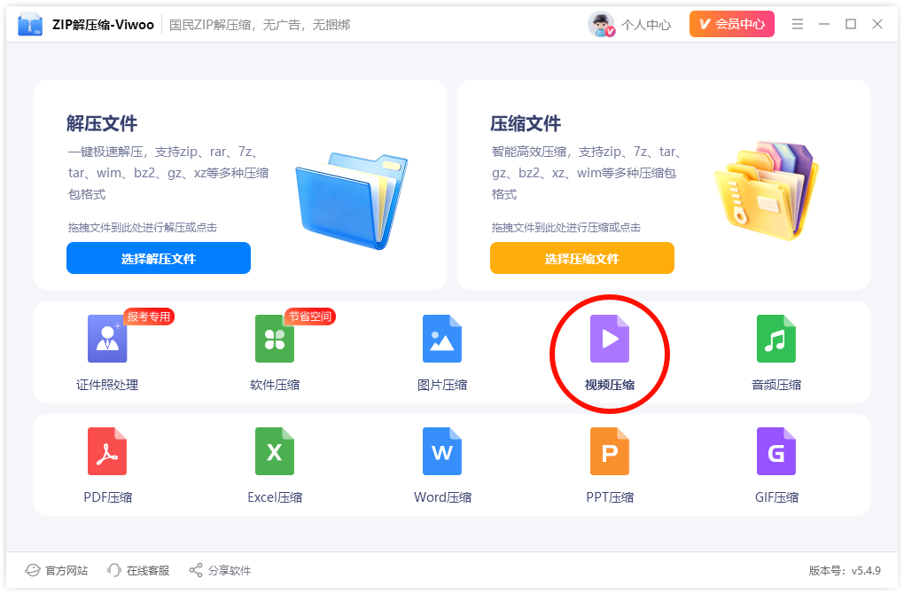Click the 官方网站 planet icon
The width and height of the screenshot is (904, 594).
[33, 570]
